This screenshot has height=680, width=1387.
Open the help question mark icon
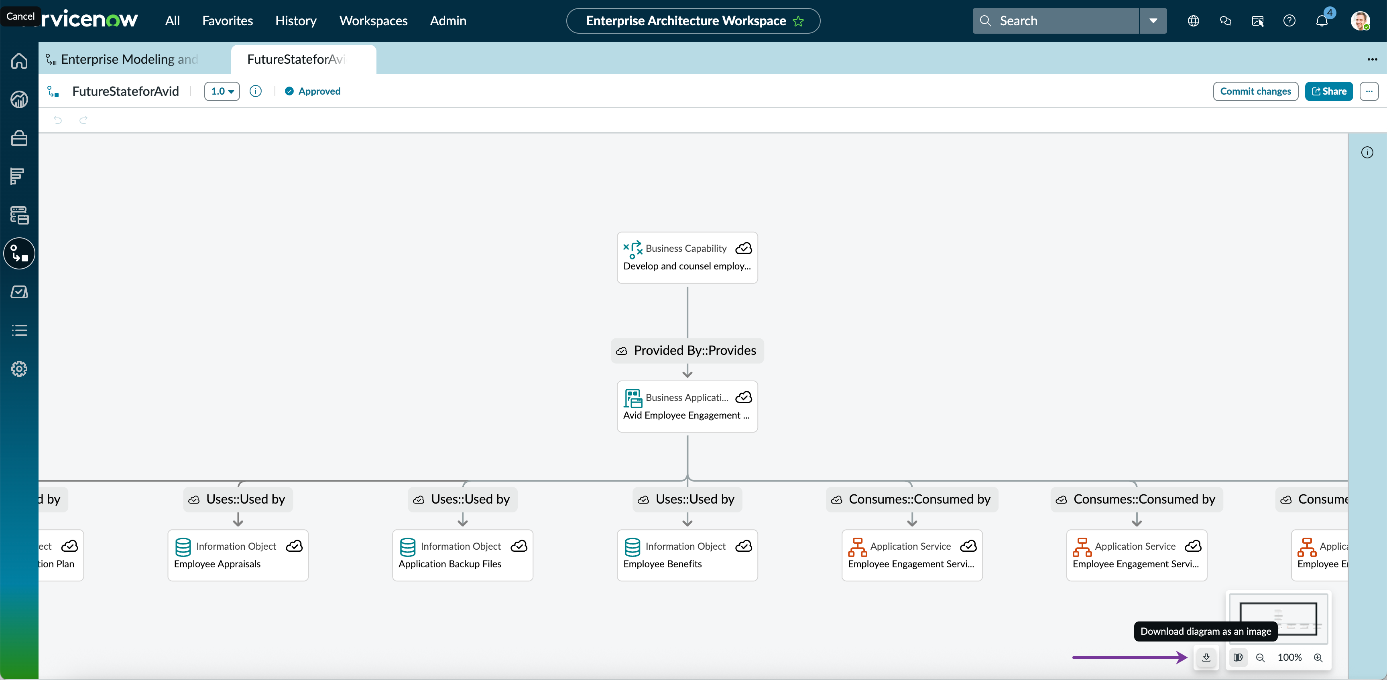click(1289, 21)
